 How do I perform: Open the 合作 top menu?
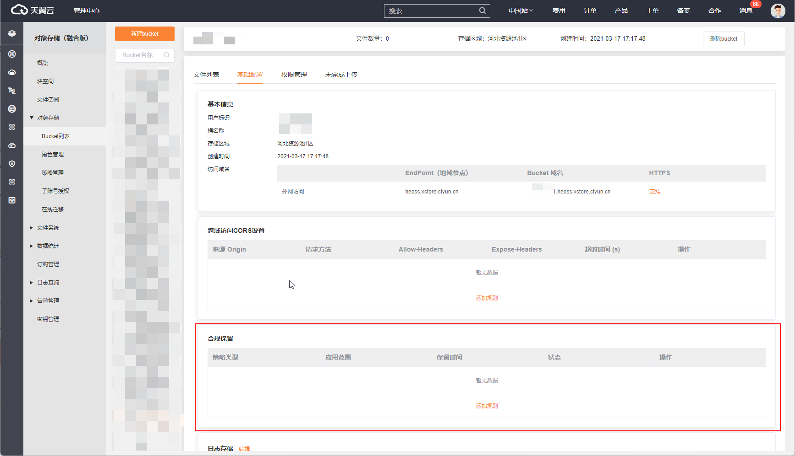point(715,11)
